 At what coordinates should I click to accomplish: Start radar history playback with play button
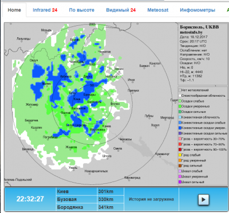coord(203,199)
